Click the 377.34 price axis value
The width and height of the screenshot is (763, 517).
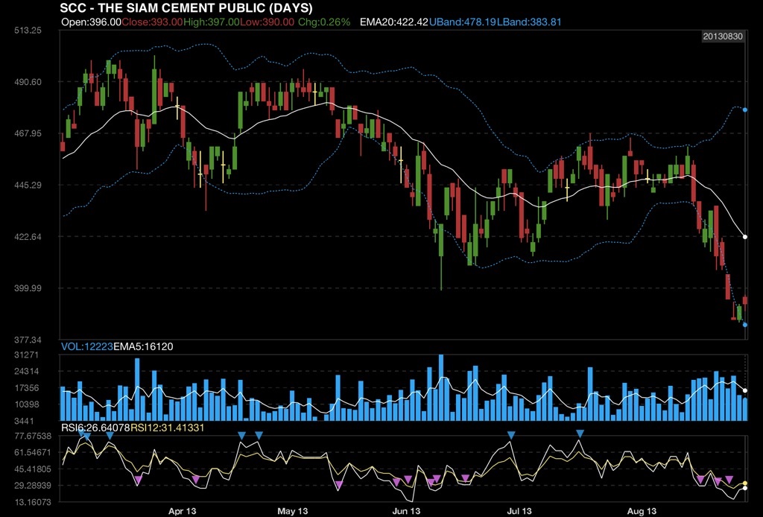[28, 340]
